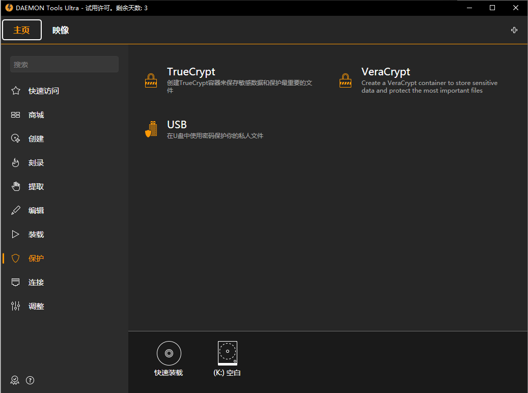This screenshot has width=528, height=393.
Task: Click the plus icon in top toolbar
Action: [514, 30]
